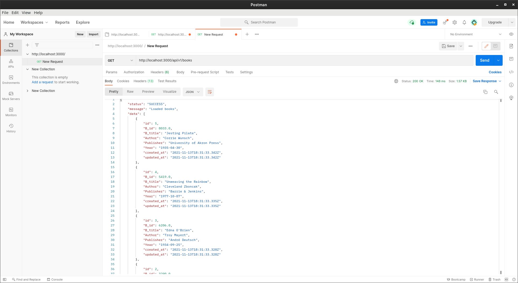Open the Mock Servers sidebar panel
The image size is (518, 283).
point(11,96)
